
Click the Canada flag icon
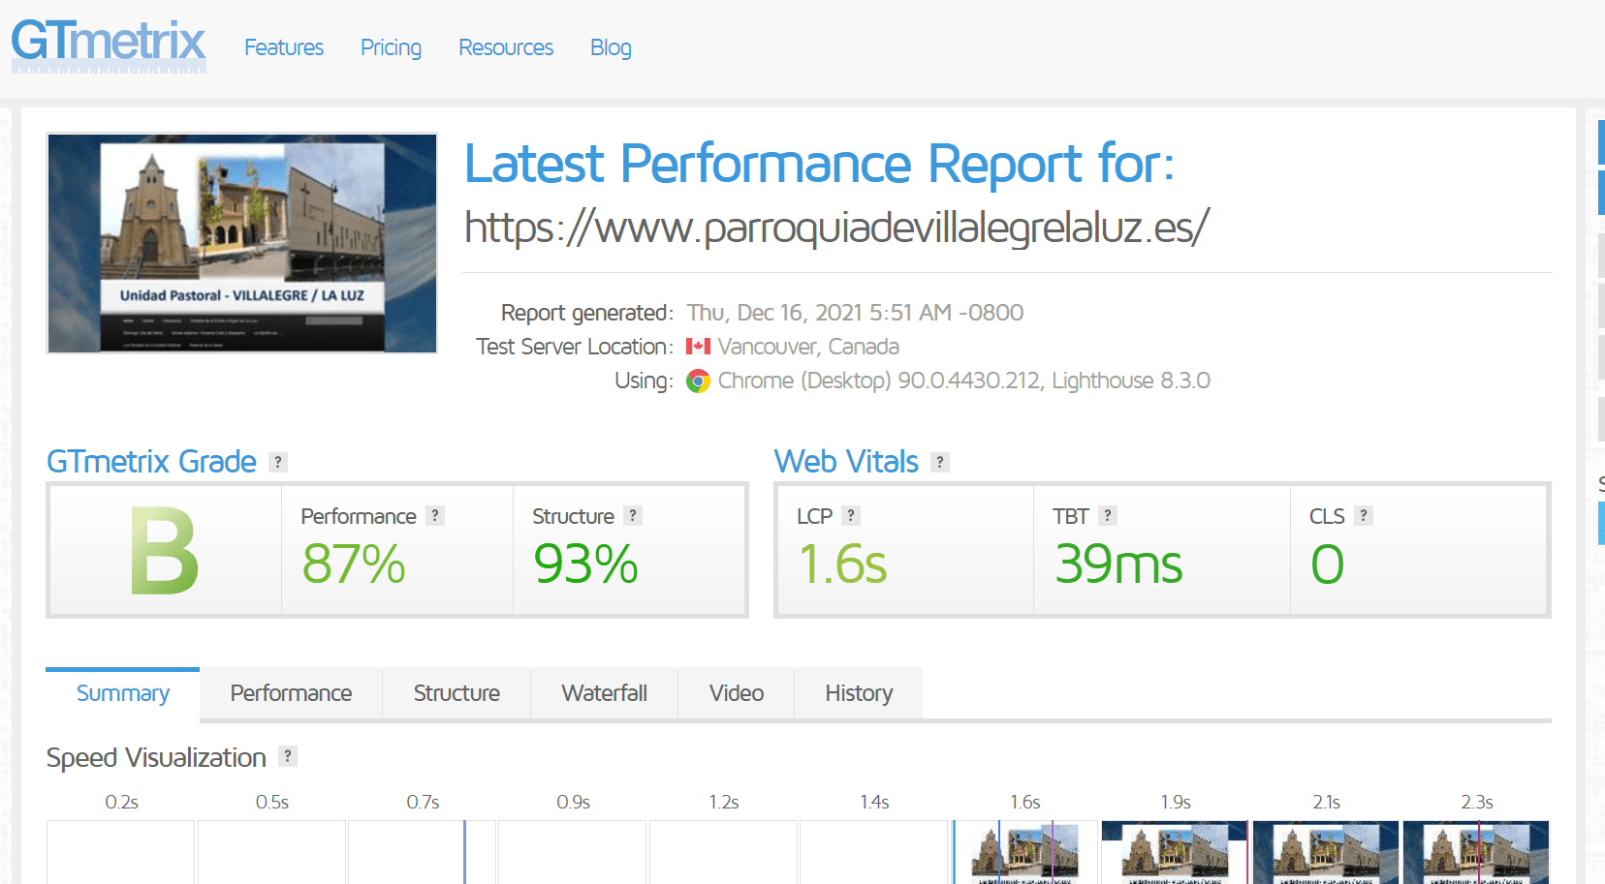click(698, 346)
